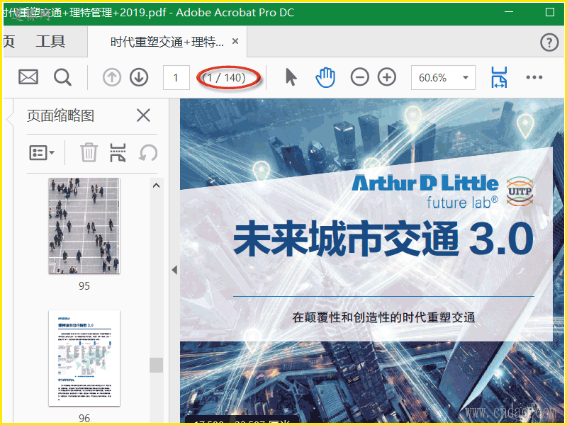
Task: Click the email envelope icon
Action: 28,77
